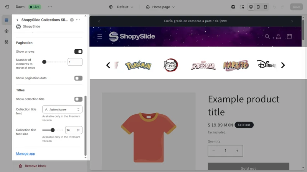Select the Spider-Man collection logo

pyautogui.click(x=203, y=65)
